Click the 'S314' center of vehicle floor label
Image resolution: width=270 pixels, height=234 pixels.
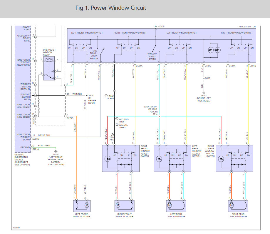tap(155, 114)
